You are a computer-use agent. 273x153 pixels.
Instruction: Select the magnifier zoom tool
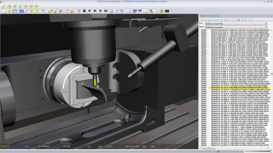coord(27,11)
